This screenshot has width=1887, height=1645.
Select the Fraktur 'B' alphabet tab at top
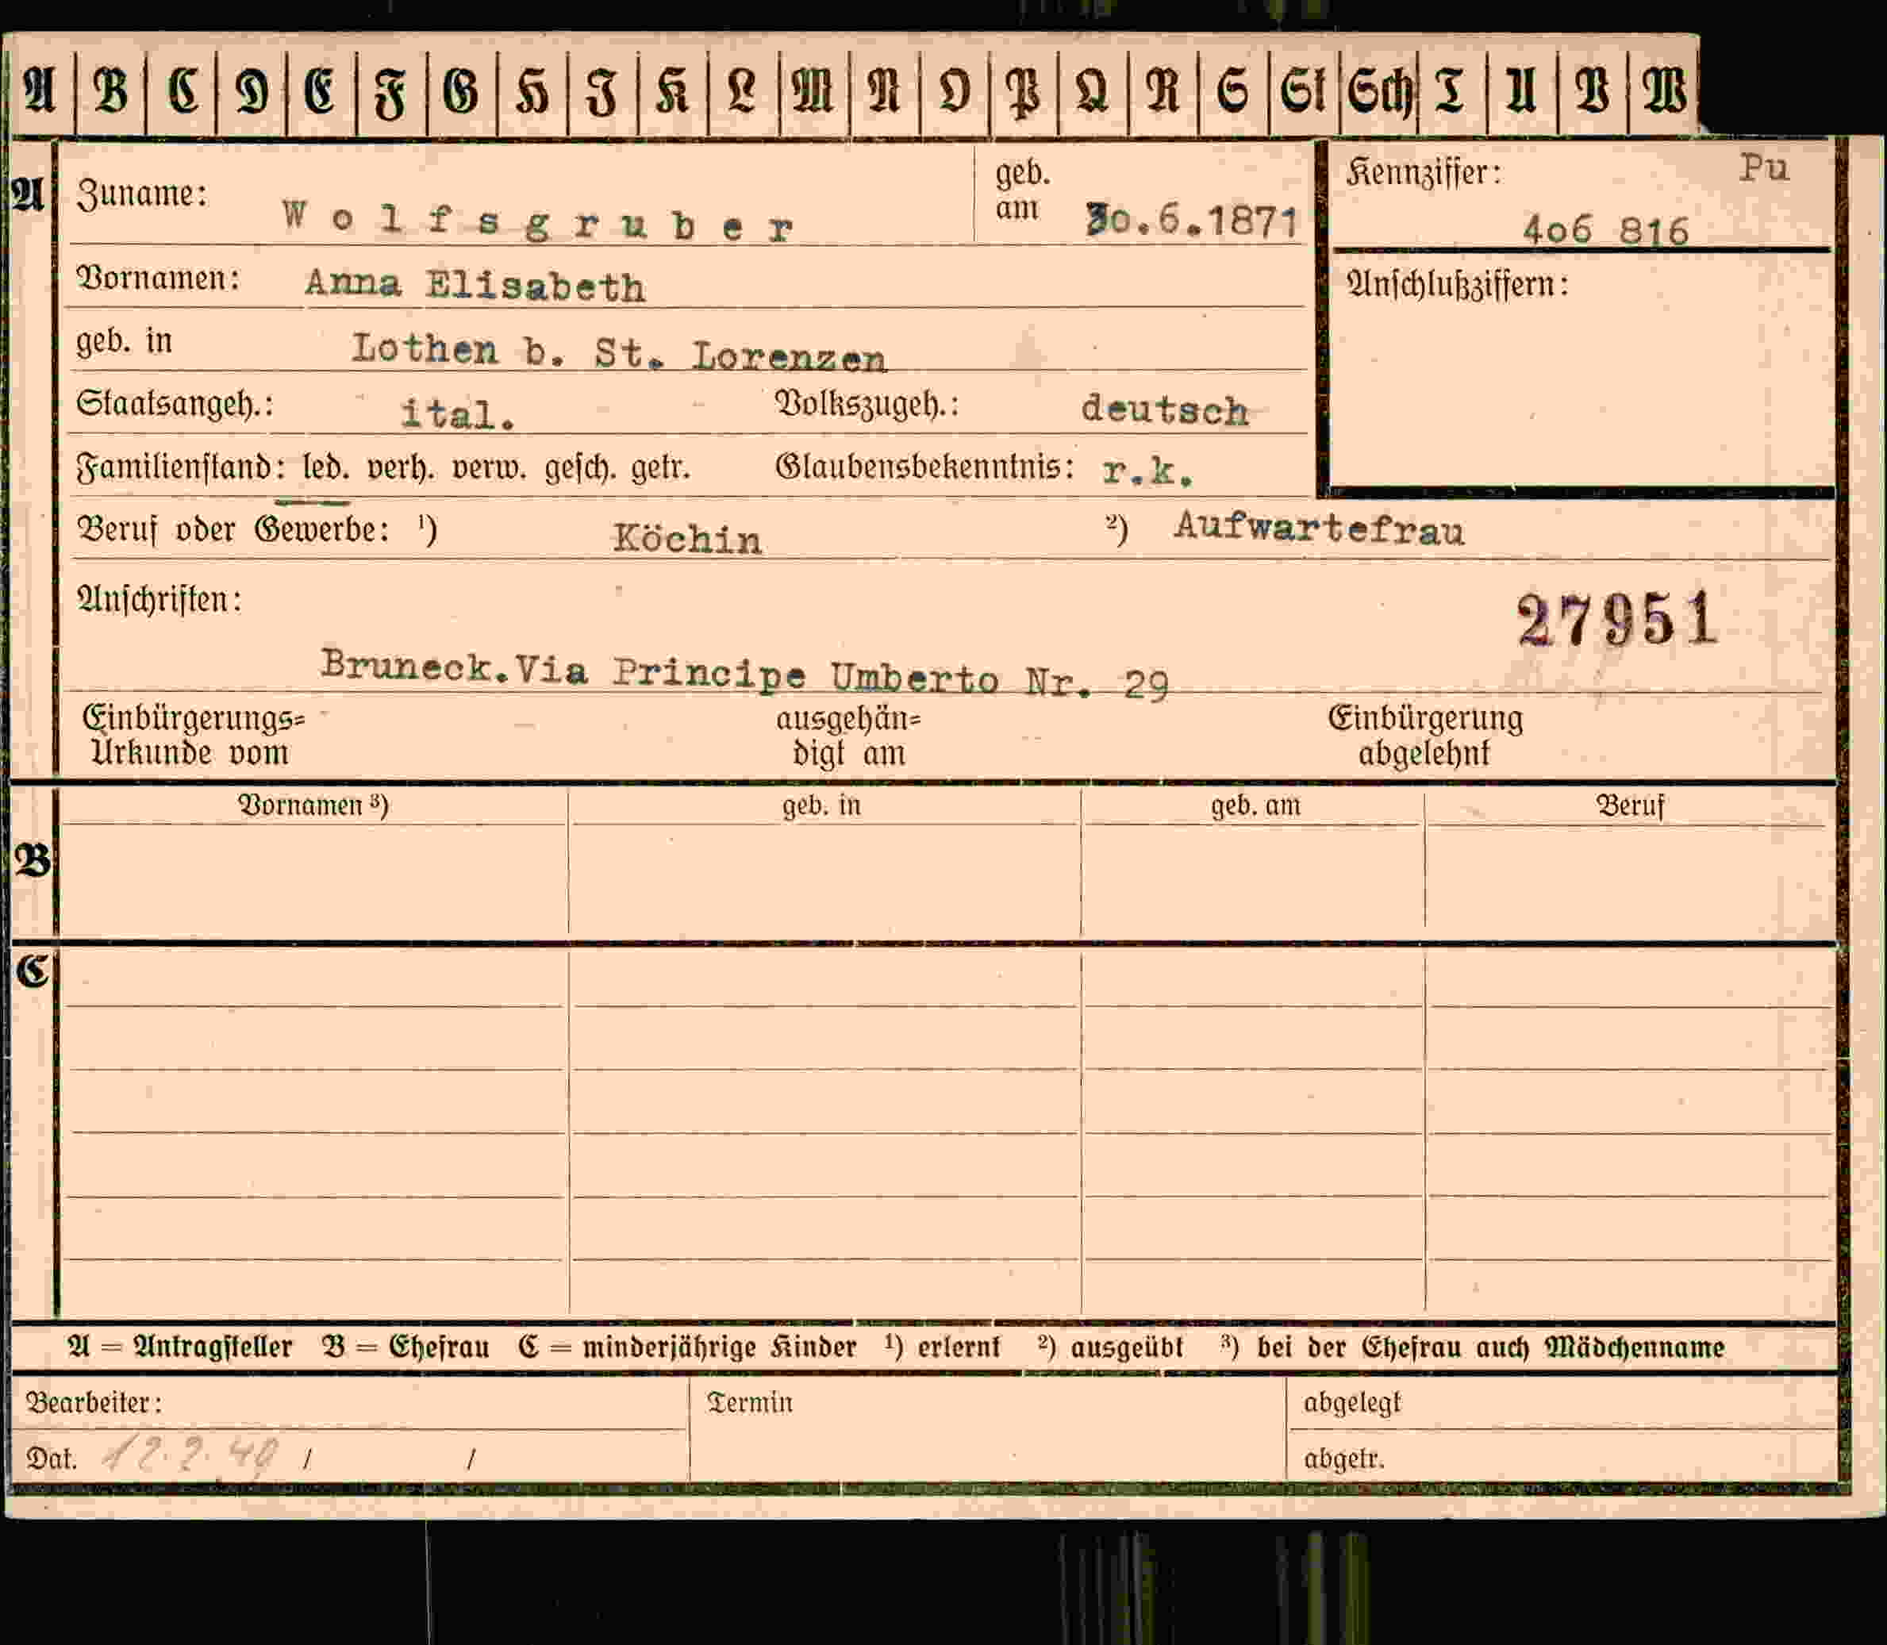pos(110,91)
